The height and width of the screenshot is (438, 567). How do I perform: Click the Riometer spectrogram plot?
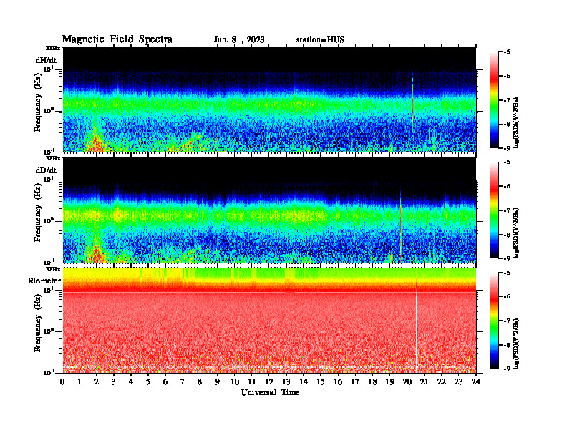click(x=269, y=321)
